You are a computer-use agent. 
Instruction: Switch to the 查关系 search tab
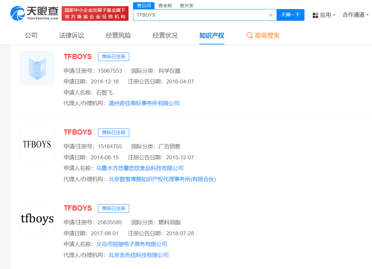coord(186,6)
